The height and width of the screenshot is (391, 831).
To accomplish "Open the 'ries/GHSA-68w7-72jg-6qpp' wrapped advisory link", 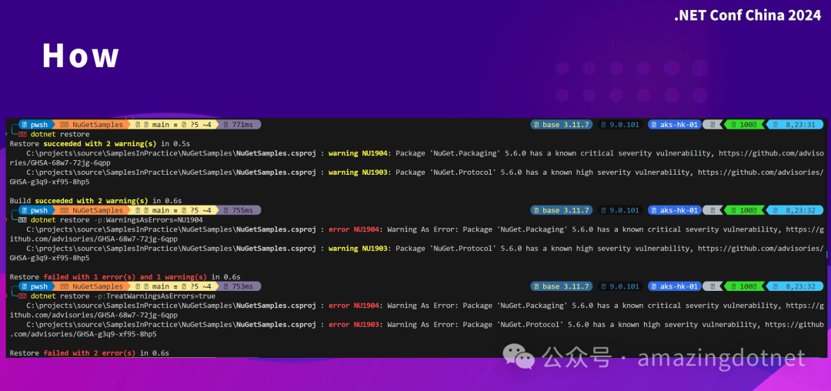I will pos(60,162).
